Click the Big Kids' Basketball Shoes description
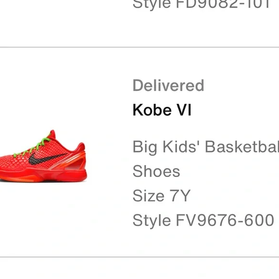 (x=206, y=159)
